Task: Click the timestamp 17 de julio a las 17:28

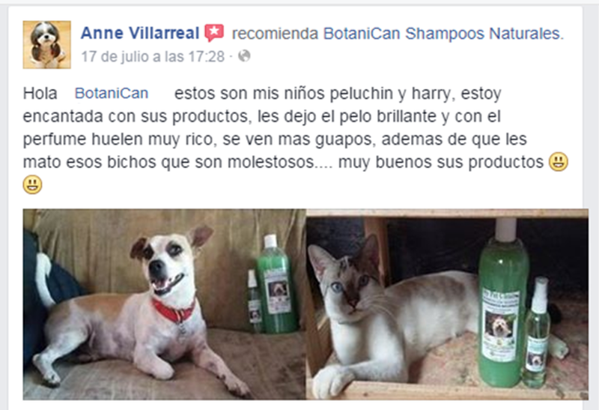Action: point(153,57)
